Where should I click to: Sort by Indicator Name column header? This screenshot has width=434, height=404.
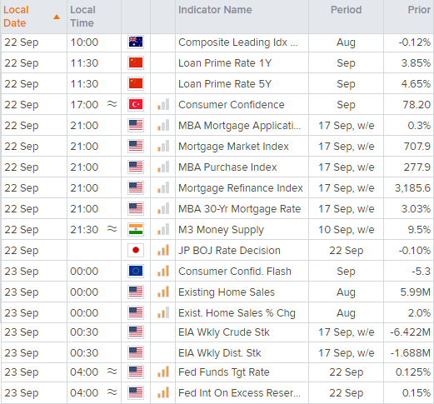pyautogui.click(x=215, y=10)
